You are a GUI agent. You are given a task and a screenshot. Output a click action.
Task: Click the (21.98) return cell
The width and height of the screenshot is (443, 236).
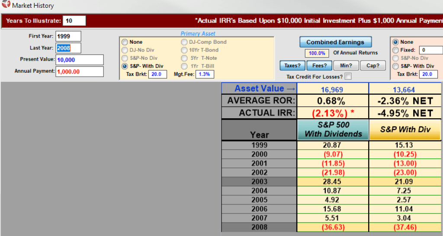333,172
